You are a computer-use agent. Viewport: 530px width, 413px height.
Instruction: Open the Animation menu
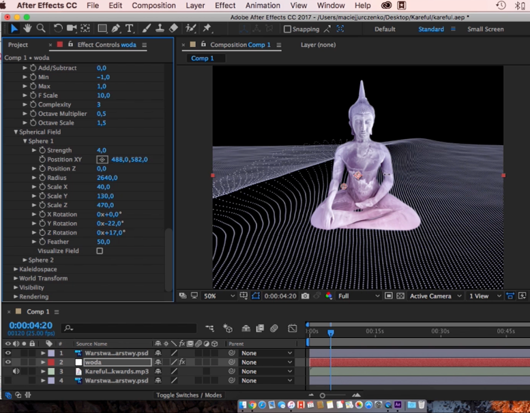click(x=263, y=5)
